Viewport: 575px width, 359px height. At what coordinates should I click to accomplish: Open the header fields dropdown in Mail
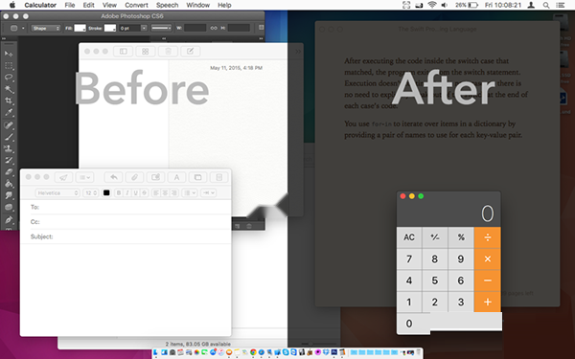tap(84, 177)
